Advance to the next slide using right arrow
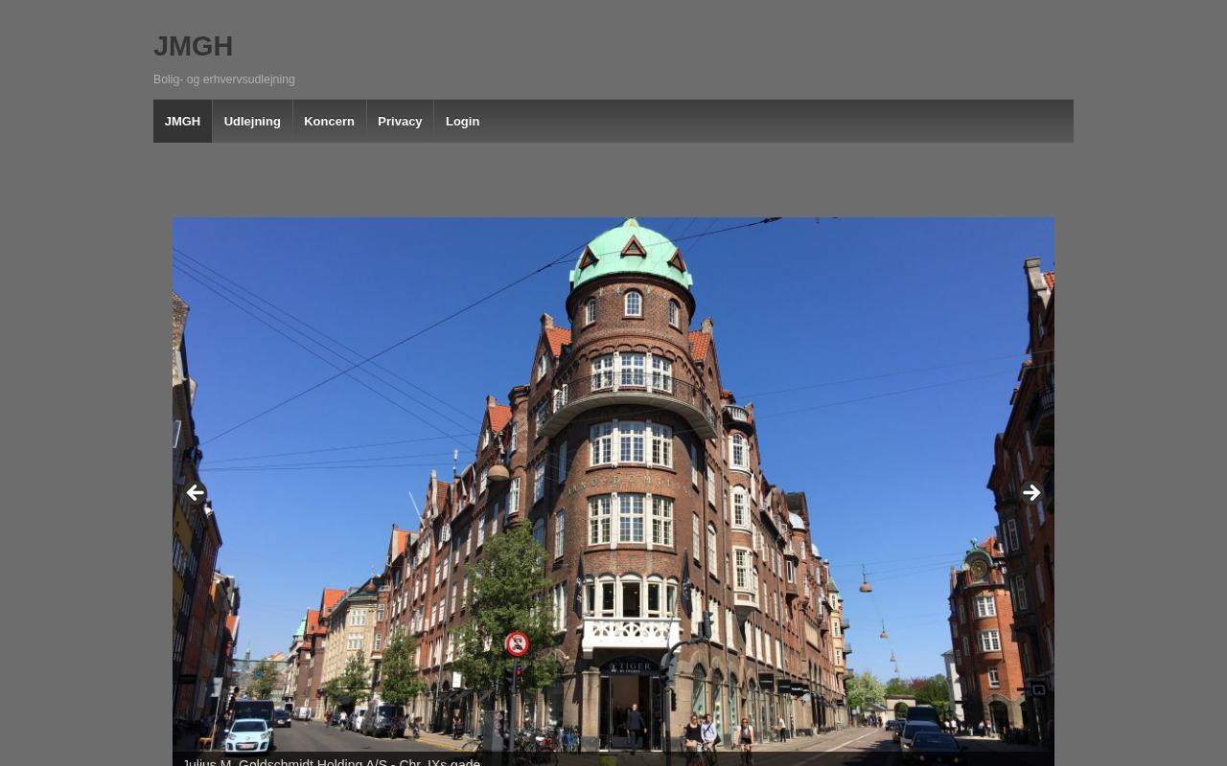Viewport: 1227px width, 766px height. pos(1031,493)
